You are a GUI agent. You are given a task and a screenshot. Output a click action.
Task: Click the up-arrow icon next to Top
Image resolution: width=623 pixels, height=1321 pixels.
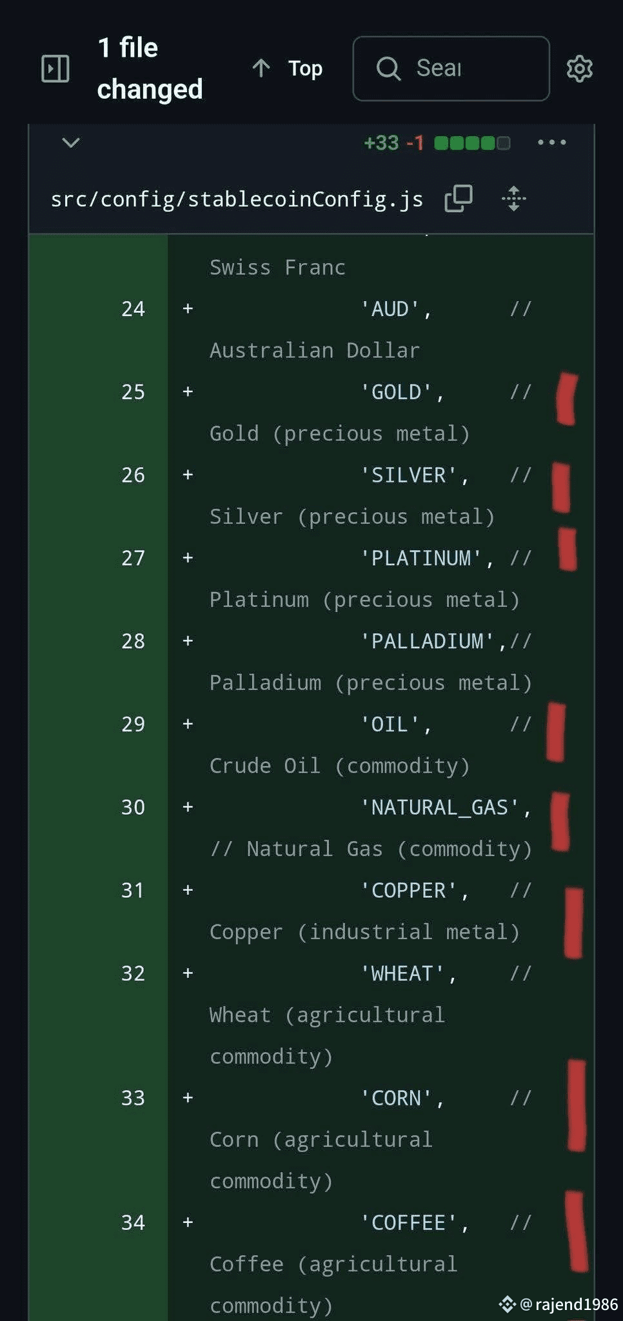[x=261, y=68]
